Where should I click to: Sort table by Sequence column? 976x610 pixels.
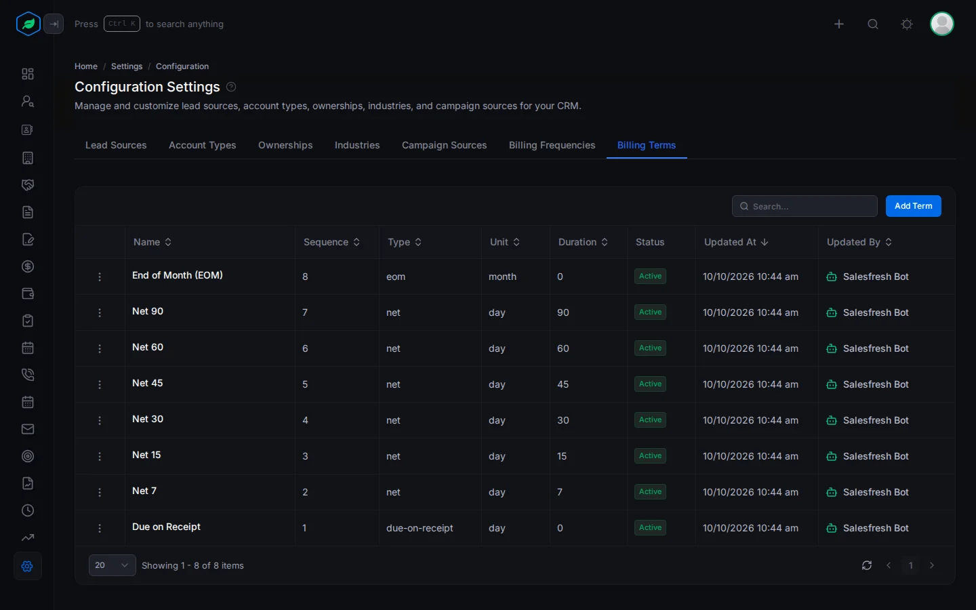coord(331,242)
